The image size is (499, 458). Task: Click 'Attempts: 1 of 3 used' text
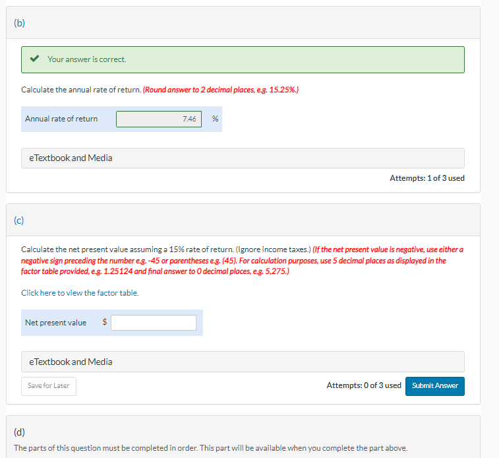click(427, 178)
